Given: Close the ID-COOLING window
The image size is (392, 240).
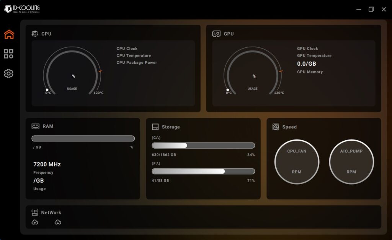Looking at the screenshot, I should coord(384,10).
